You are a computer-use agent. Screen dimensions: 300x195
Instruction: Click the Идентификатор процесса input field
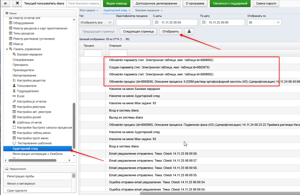133,22
